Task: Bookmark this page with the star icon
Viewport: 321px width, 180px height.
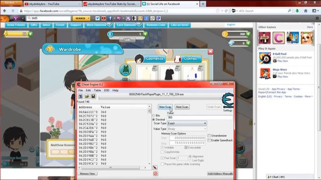Action: [x=217, y=11]
